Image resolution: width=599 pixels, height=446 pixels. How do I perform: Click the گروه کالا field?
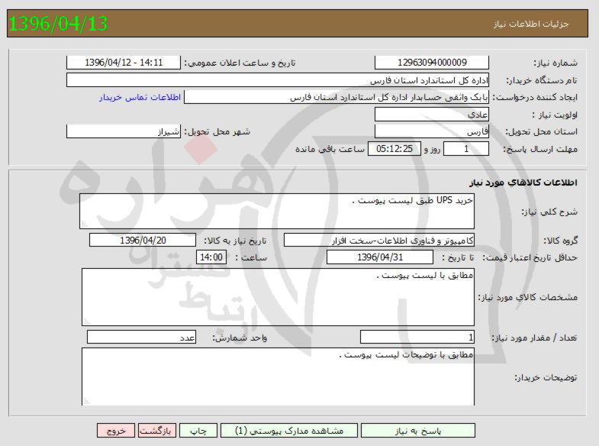(378, 241)
